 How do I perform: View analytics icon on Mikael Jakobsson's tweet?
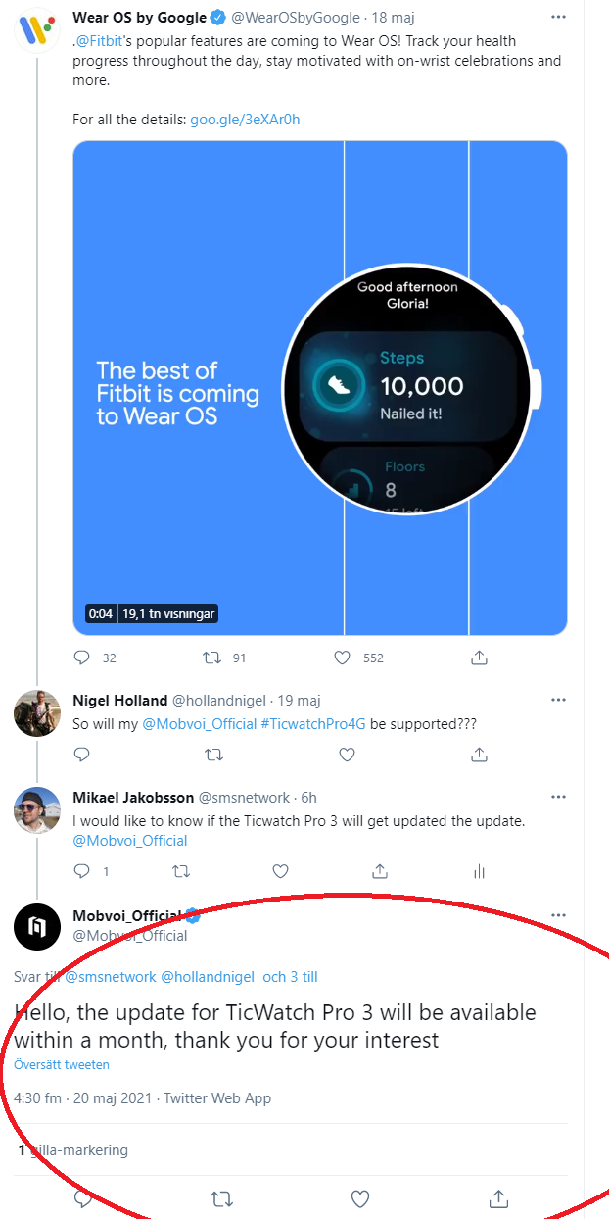(x=480, y=870)
